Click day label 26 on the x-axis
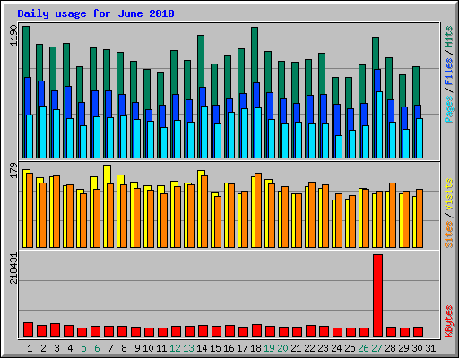Screen dimensions: 459x358 363,348
